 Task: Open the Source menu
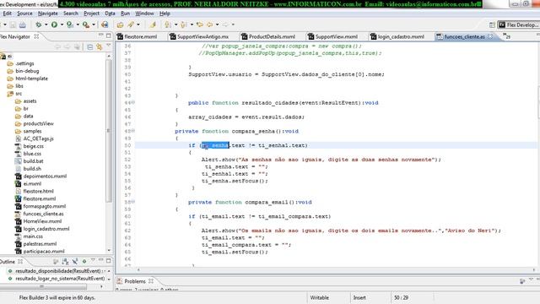pyautogui.click(x=24, y=14)
